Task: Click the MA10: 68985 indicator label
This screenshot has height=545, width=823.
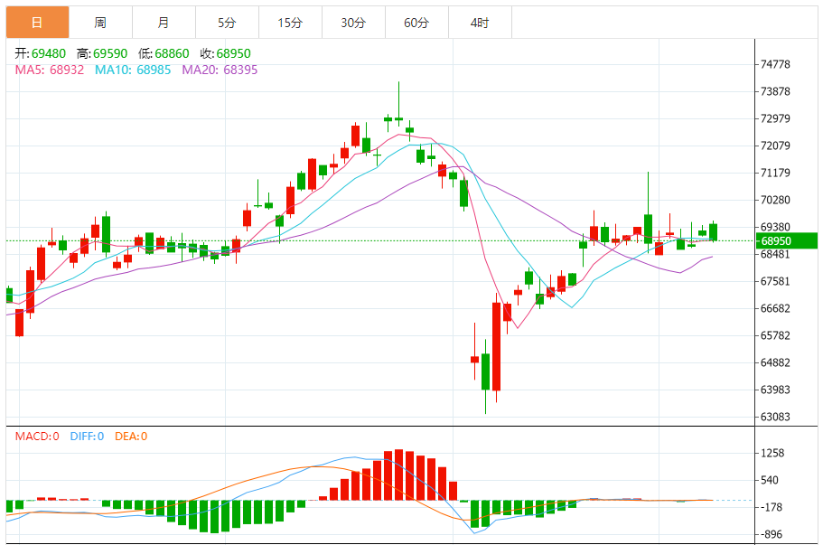Action: [x=133, y=70]
